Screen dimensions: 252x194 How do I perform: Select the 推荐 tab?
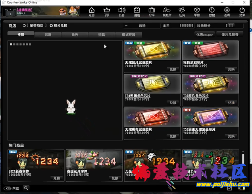[x=21, y=35]
